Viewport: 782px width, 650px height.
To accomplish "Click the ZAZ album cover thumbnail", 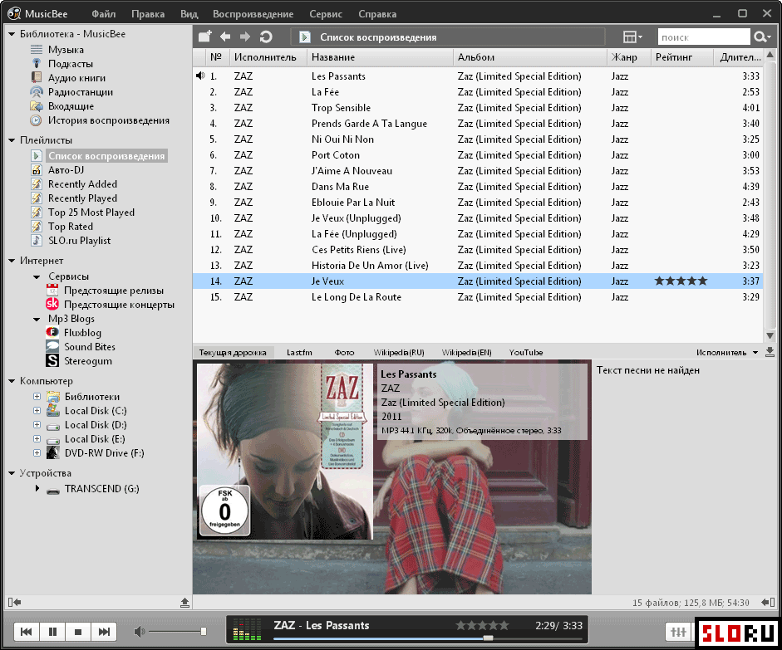I will (x=285, y=452).
